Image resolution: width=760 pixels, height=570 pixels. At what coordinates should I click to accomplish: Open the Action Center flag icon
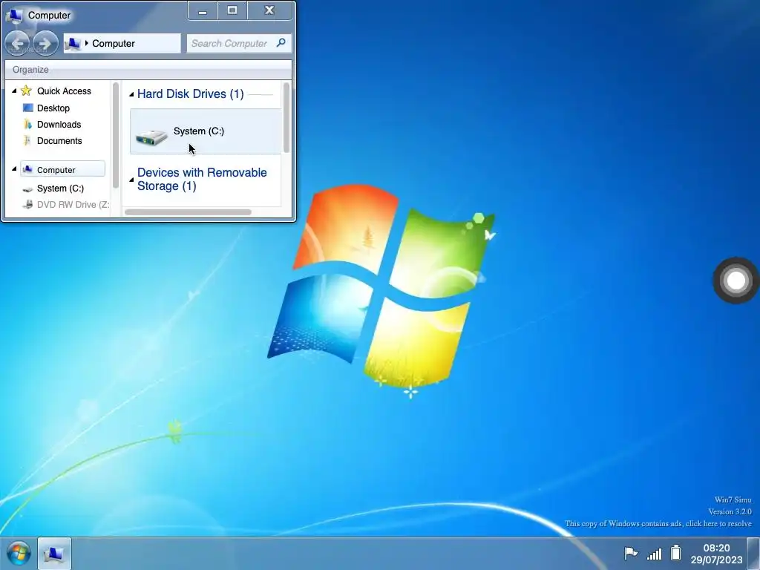[631, 553]
